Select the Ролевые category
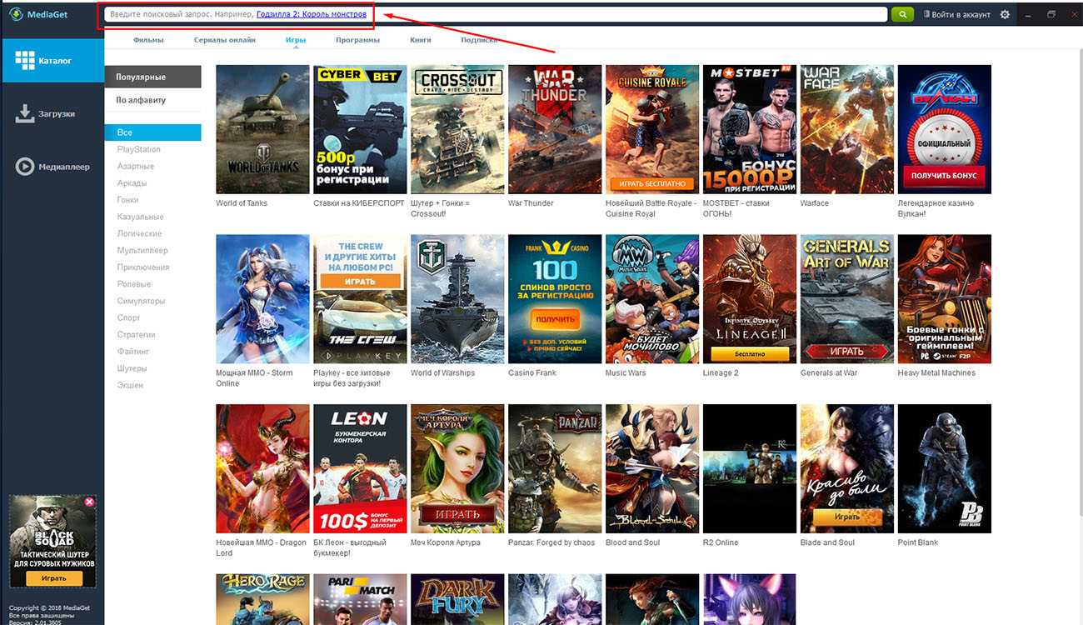Image resolution: width=1083 pixels, height=625 pixels. click(x=134, y=284)
